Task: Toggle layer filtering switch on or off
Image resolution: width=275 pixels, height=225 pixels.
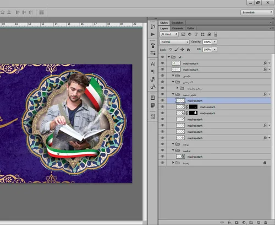Action: [216, 34]
